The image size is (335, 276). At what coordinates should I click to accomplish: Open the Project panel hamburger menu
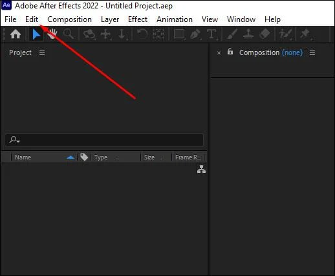click(x=42, y=53)
